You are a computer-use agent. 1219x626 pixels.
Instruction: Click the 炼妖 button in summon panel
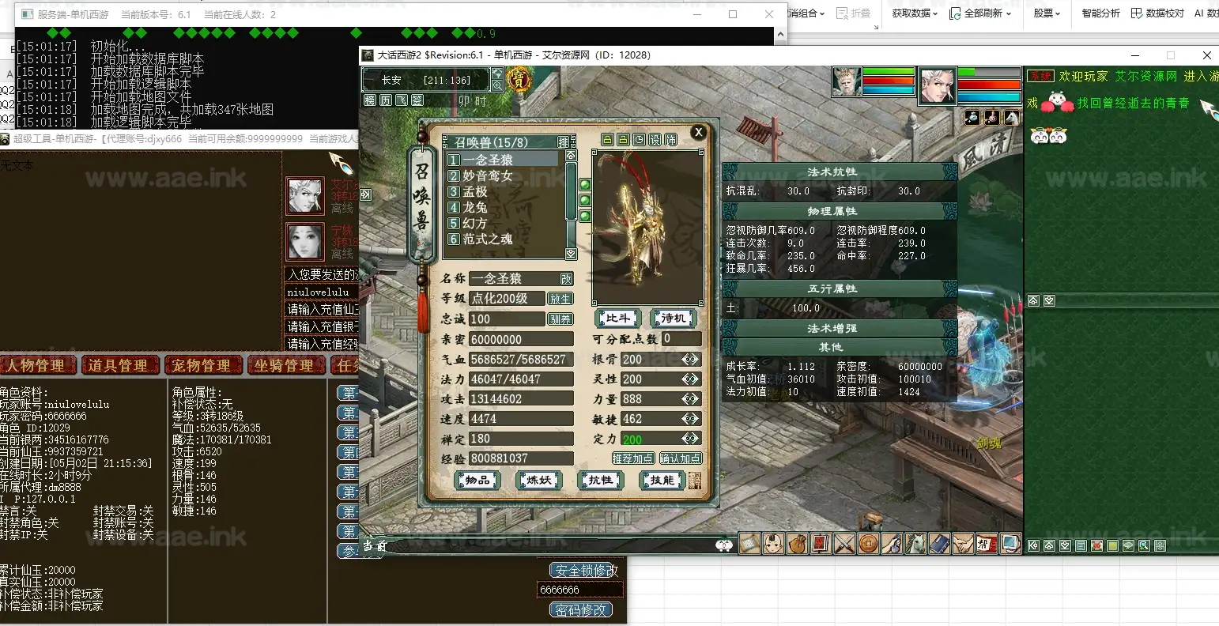(x=538, y=480)
